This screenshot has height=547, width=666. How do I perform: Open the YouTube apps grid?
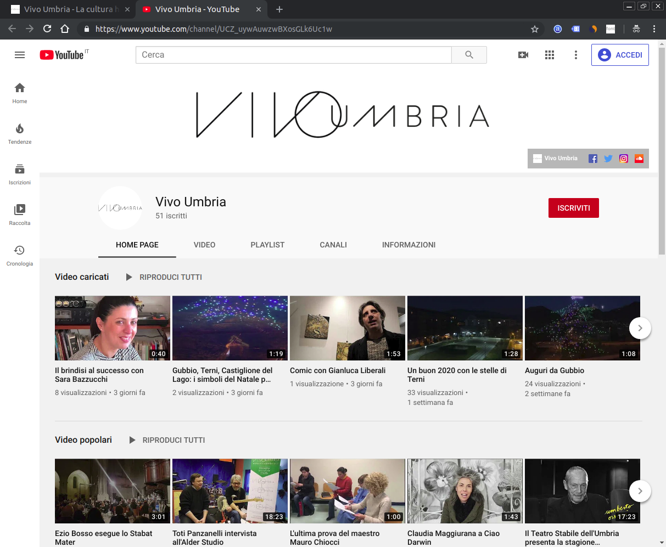click(550, 55)
